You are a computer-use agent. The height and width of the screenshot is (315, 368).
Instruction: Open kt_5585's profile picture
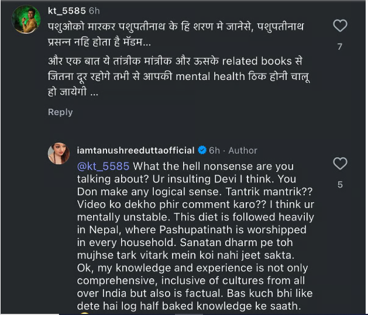point(27,20)
